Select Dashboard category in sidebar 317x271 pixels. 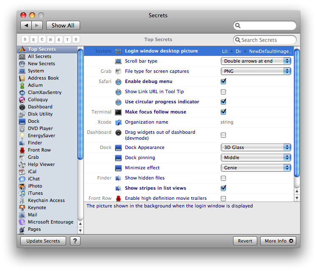47,107
